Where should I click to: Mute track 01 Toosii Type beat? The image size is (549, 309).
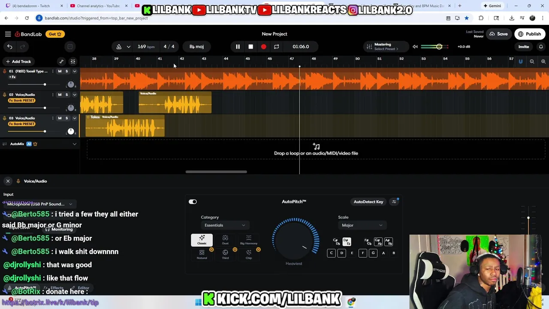coord(60,71)
